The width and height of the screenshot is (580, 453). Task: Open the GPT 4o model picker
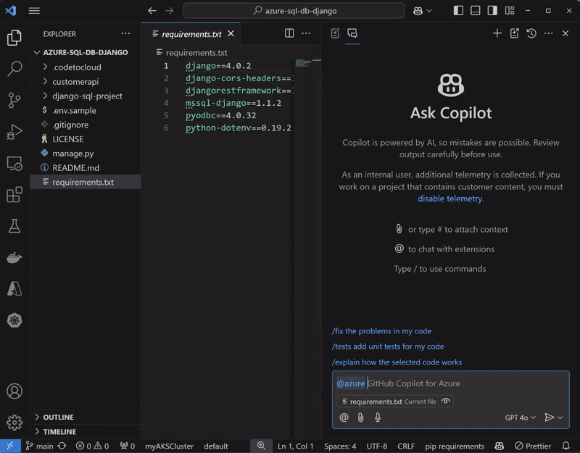520,417
